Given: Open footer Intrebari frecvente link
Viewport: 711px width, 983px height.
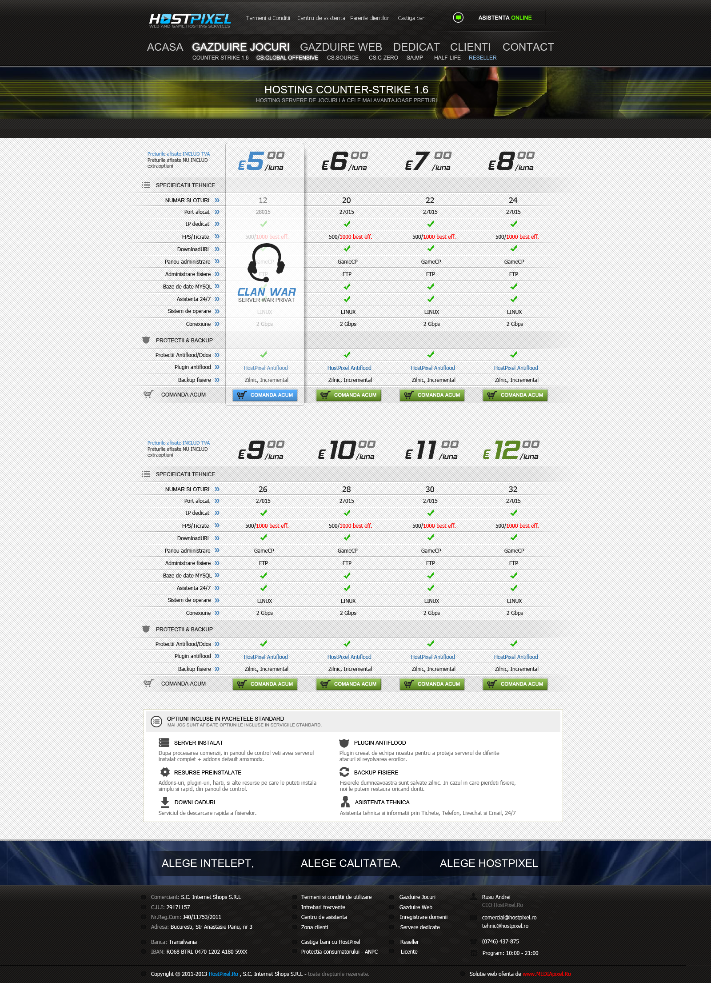Looking at the screenshot, I should [323, 907].
